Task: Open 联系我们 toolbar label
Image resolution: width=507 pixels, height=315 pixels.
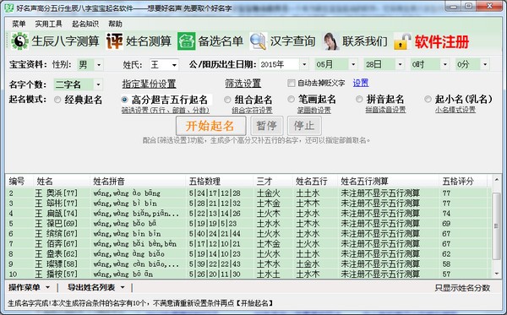Action: 365,41
